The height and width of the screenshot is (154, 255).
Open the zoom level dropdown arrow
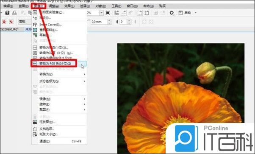[101, 13]
